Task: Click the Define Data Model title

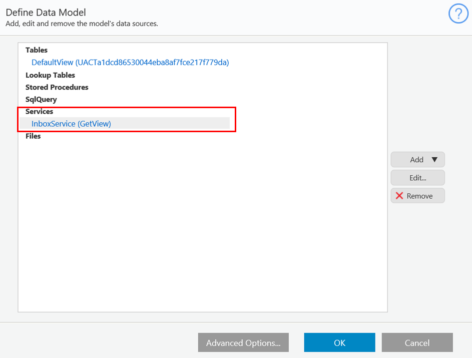Action: pyautogui.click(x=46, y=13)
